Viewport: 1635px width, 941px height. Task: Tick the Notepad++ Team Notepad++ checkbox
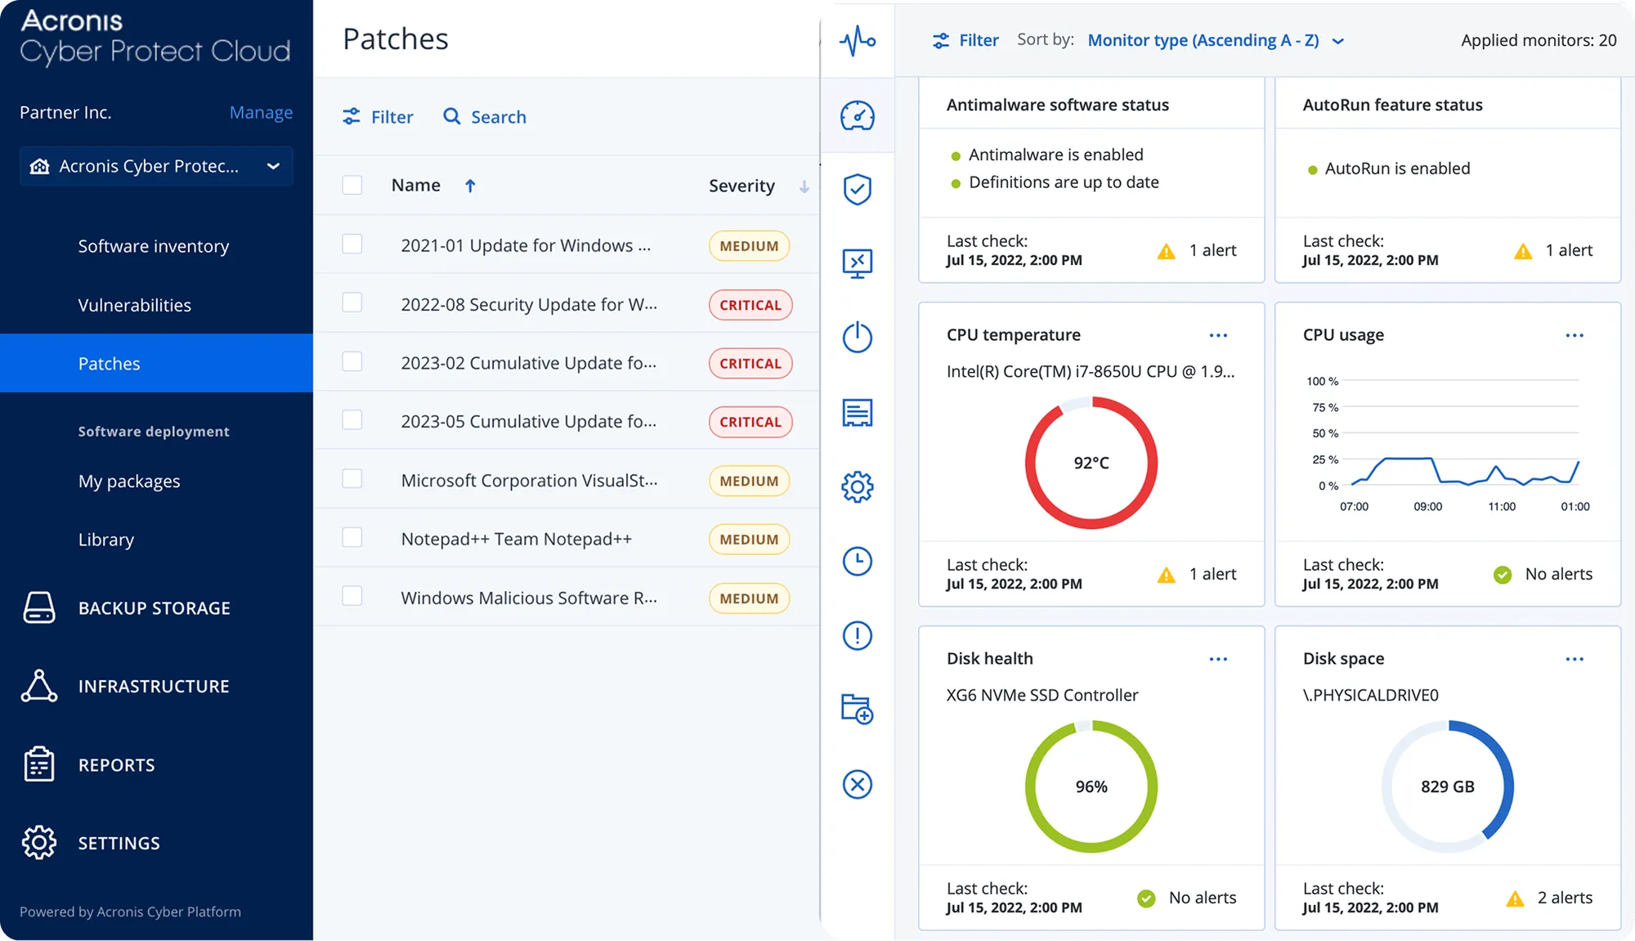click(352, 538)
